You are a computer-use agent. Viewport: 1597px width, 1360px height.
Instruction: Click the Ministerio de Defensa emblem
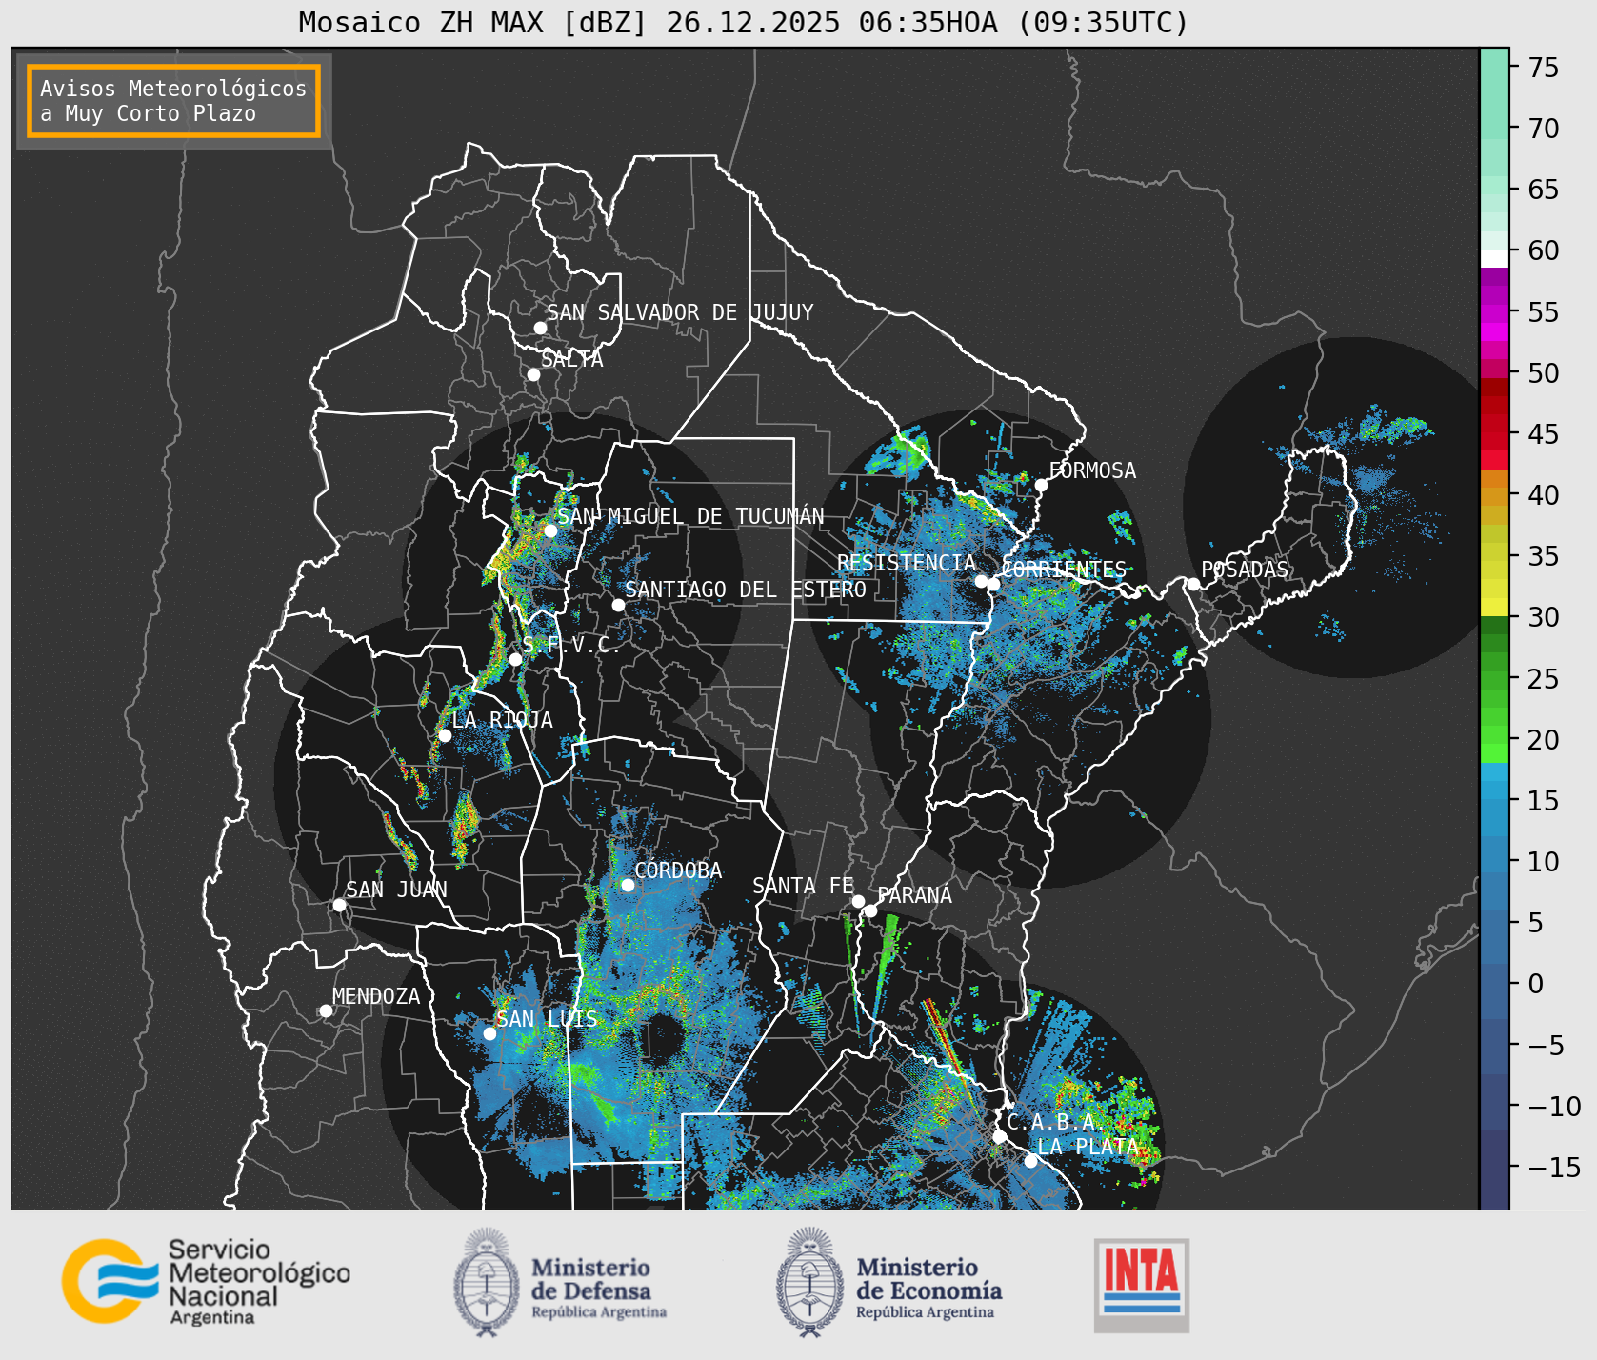(x=487, y=1282)
